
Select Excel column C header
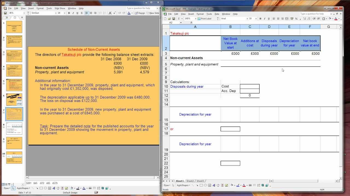(250, 27)
